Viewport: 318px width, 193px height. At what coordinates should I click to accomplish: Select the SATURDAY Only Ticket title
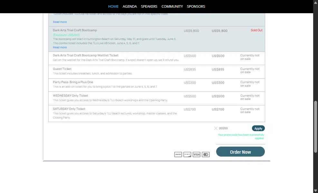coord(69,109)
